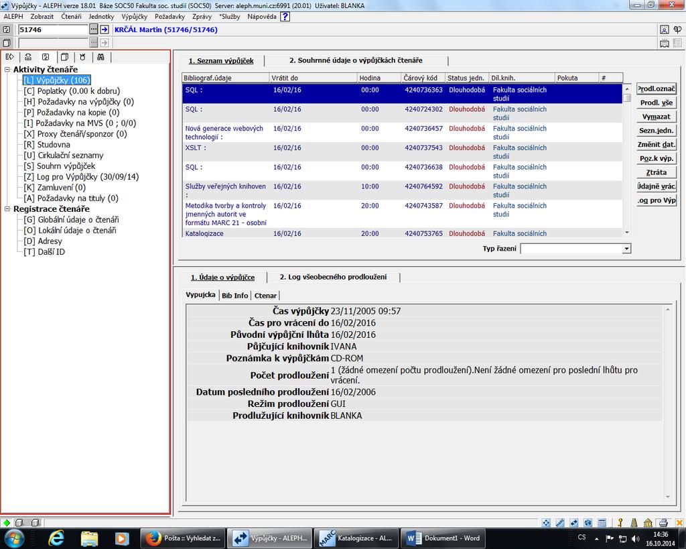Open Katalogizace ALEPH window from taskbar
The width and height of the screenshot is (686, 549).
[357, 538]
